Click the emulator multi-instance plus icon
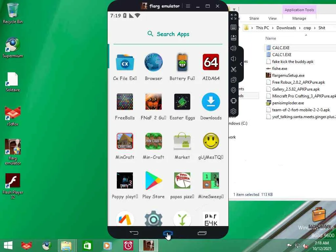Screen dimensions: 336x252 pos(234,80)
